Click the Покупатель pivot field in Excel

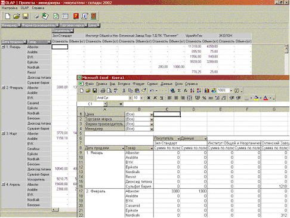(167, 139)
